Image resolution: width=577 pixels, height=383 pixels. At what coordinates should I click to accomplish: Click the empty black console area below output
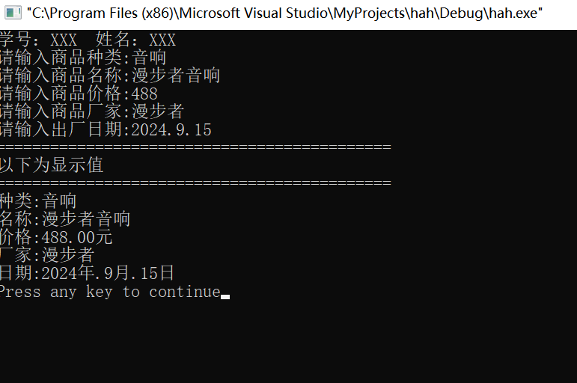coord(289,342)
